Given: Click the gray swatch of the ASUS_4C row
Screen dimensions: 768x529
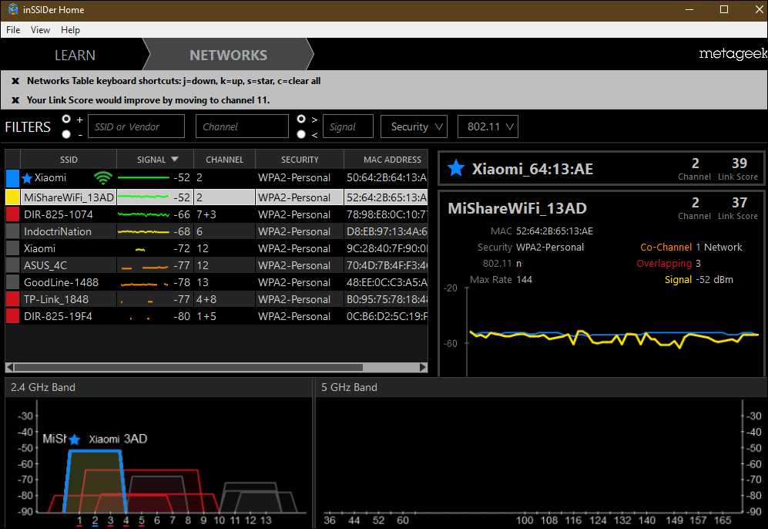Looking at the screenshot, I should 13,265.
